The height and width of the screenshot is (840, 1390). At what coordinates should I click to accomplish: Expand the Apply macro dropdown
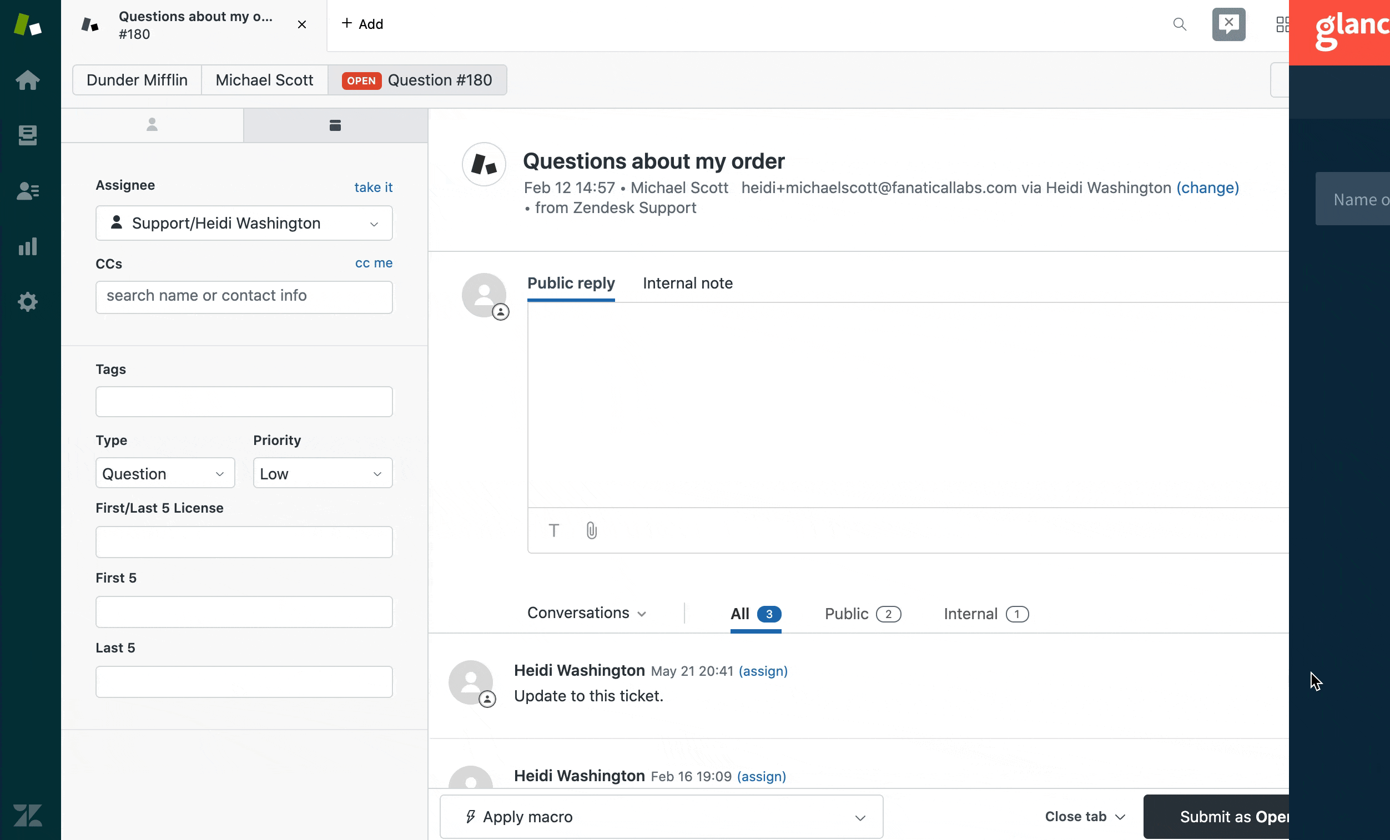(x=661, y=817)
